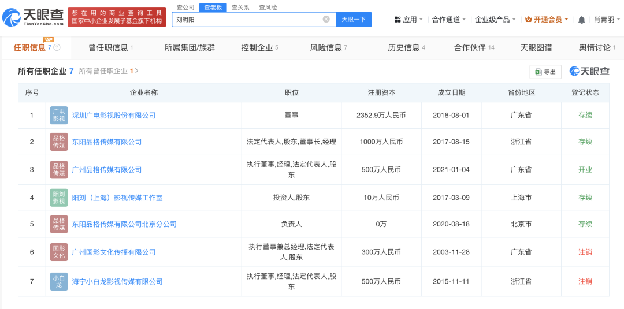This screenshot has height=309, width=624.
Task: Open the 天眼图谱 tab
Action: click(x=536, y=48)
